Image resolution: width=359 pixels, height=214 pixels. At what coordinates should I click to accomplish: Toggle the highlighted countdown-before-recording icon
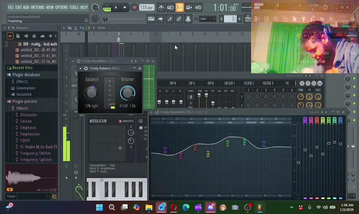179,7
